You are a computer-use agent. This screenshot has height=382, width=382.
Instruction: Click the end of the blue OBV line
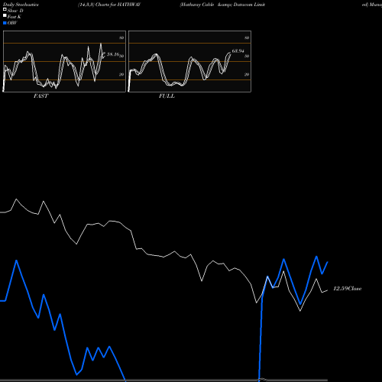coord(328,262)
